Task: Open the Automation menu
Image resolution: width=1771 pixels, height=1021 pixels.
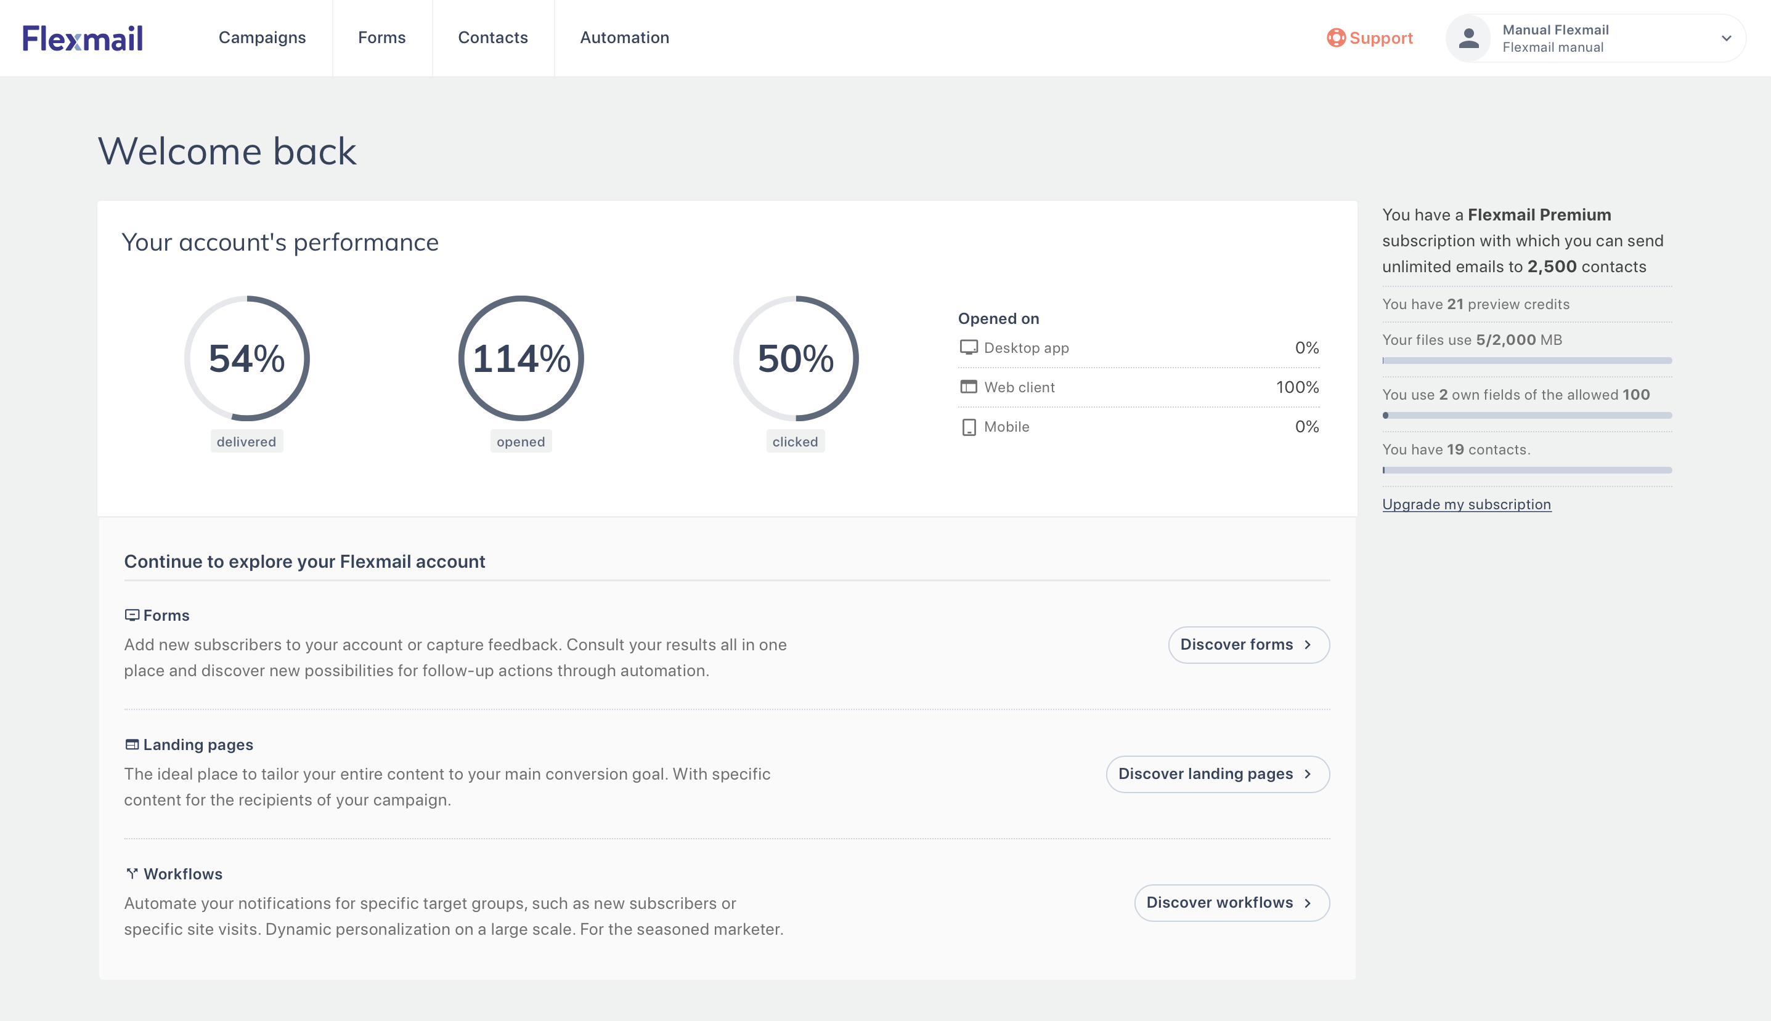Action: tap(624, 38)
